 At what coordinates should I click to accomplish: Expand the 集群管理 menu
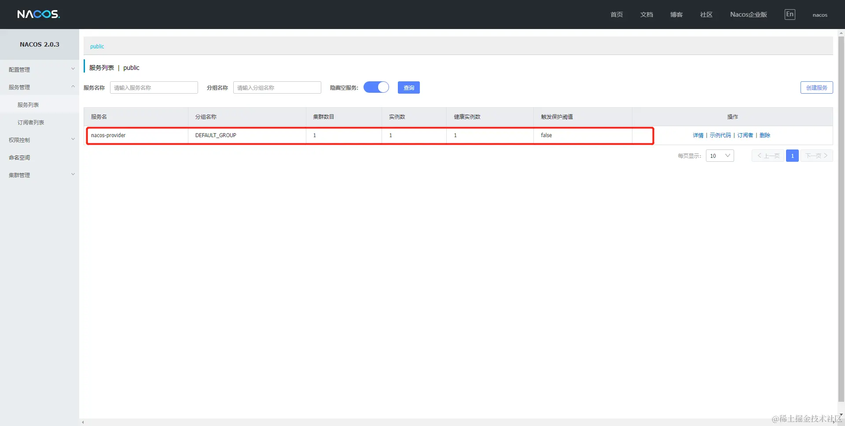click(40, 175)
